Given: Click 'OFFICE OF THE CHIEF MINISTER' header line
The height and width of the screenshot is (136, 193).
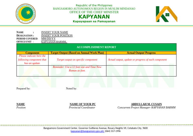Looking at the screenshot, I should coord(94,12).
